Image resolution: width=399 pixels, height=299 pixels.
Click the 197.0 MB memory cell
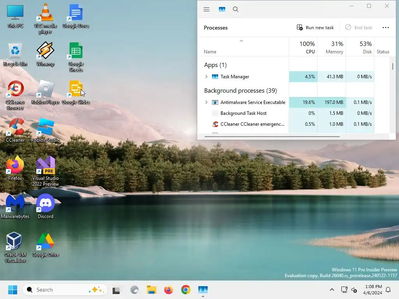(332, 102)
